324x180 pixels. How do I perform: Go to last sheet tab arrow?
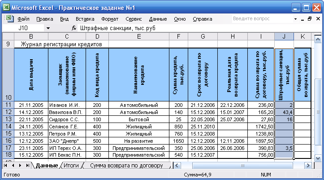point(27,165)
